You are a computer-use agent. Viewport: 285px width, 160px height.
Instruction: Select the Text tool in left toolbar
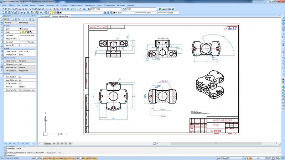(x=2, y=70)
